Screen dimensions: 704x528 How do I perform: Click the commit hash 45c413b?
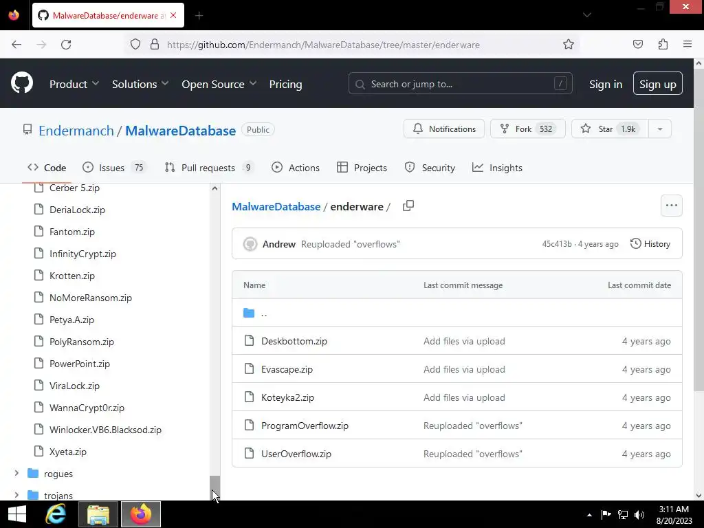(x=557, y=244)
